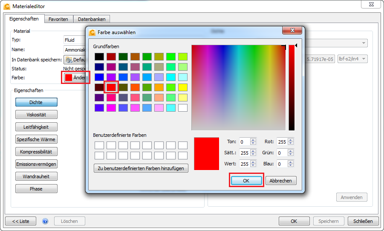Image resolution: width=384 pixels, height=231 pixels.
Task: Click Zu benutzerdefinierten Farben hinzufügen
Action: click(141, 168)
